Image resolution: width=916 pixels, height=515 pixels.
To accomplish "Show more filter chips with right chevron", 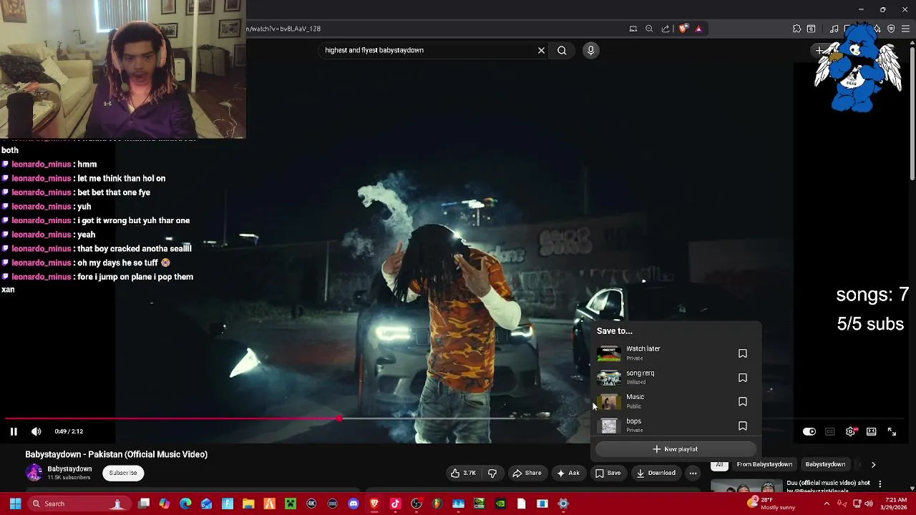I will pyautogui.click(x=873, y=464).
